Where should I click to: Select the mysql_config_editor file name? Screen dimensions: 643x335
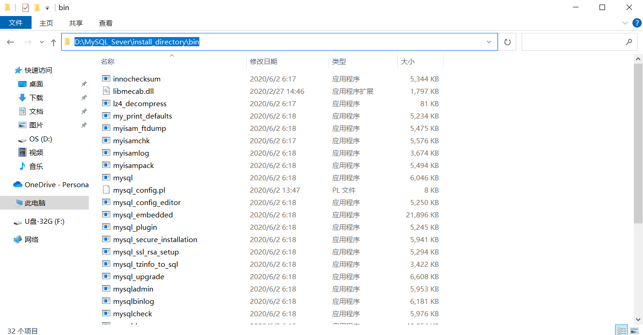click(147, 202)
